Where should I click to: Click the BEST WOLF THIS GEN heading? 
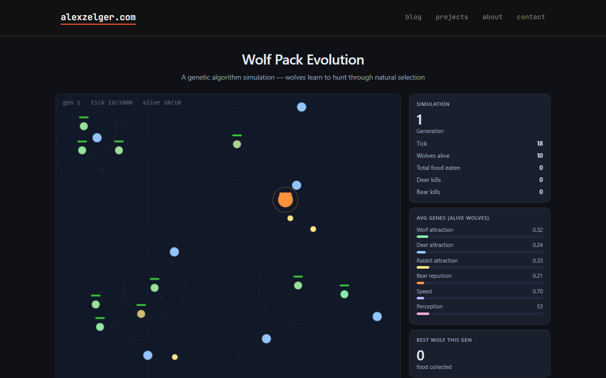(x=444, y=340)
